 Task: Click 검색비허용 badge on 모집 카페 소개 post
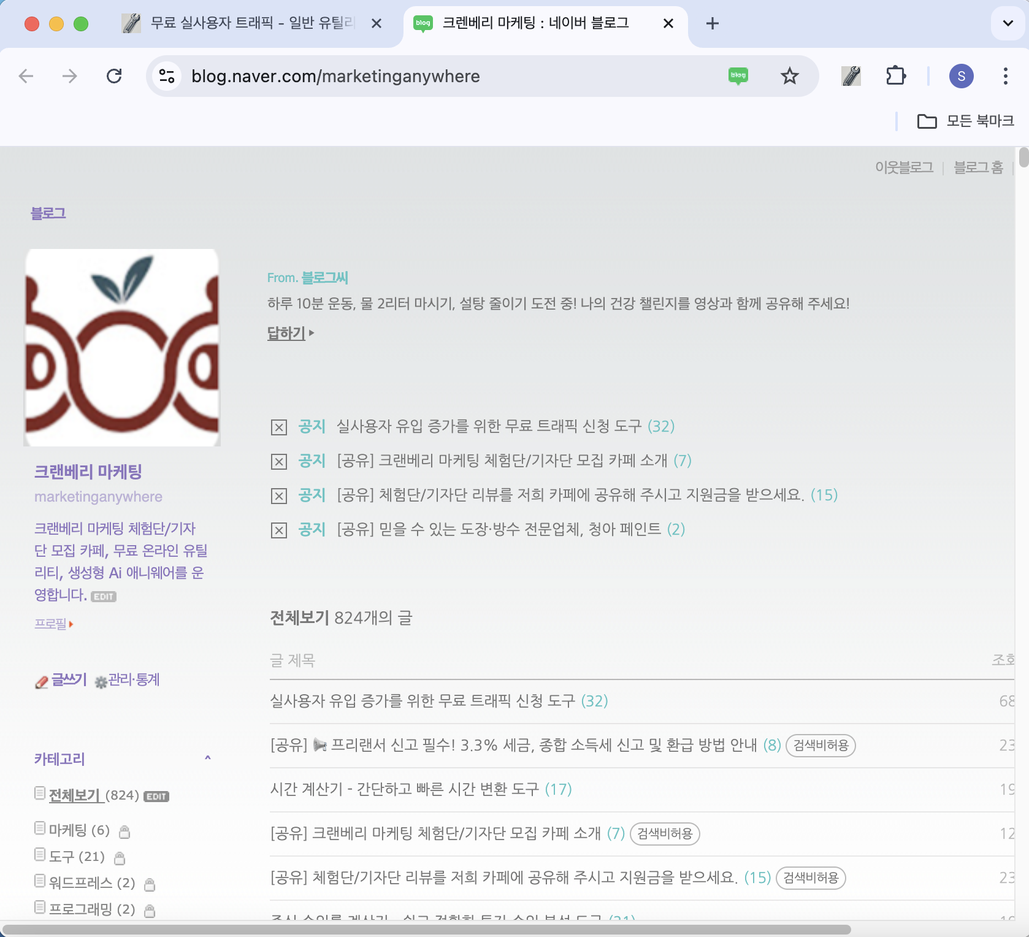click(665, 834)
